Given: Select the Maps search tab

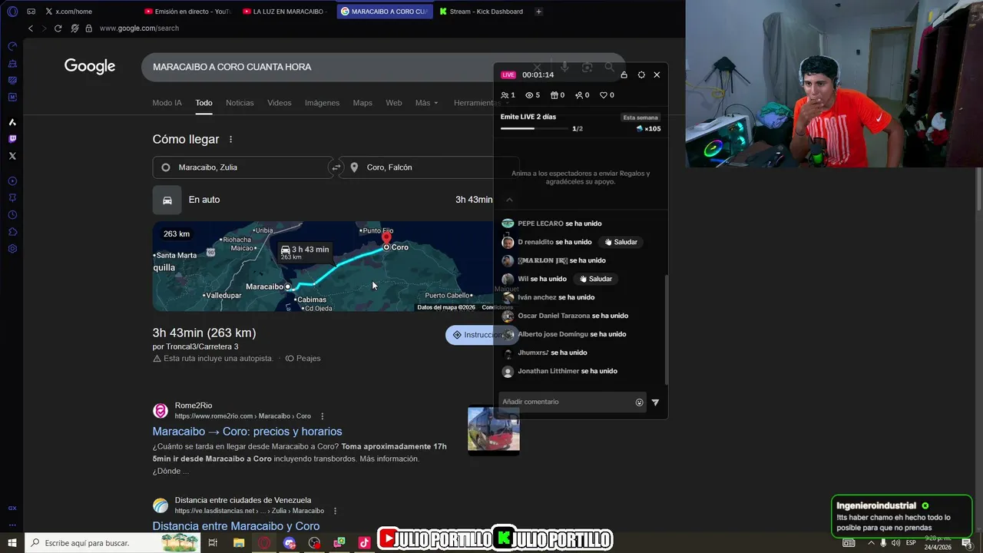Looking at the screenshot, I should tap(362, 103).
